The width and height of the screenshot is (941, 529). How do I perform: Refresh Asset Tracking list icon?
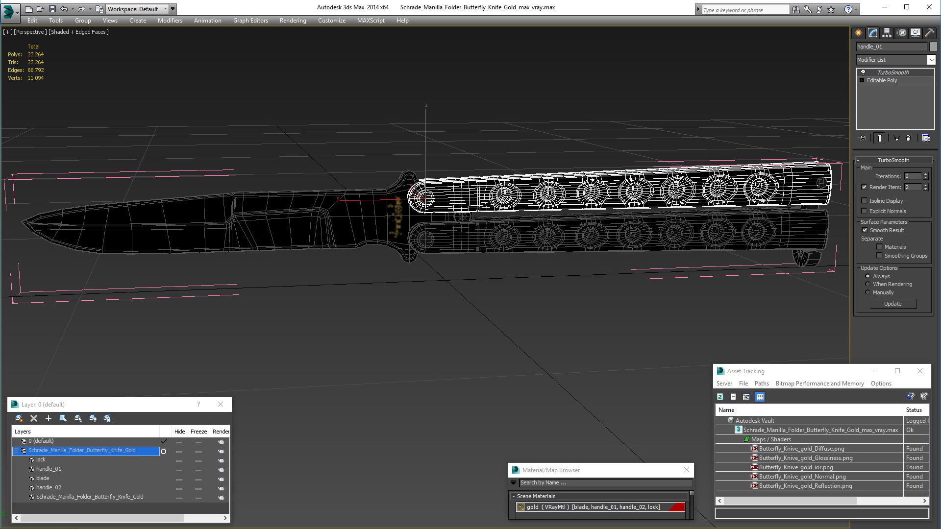pos(720,397)
